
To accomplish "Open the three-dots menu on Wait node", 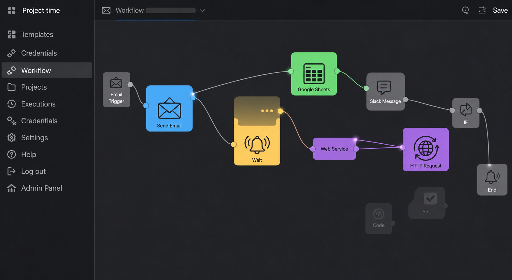I will pos(267,111).
